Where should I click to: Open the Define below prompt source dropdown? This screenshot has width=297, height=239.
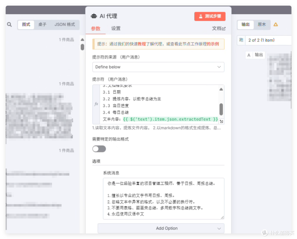coord(158,67)
